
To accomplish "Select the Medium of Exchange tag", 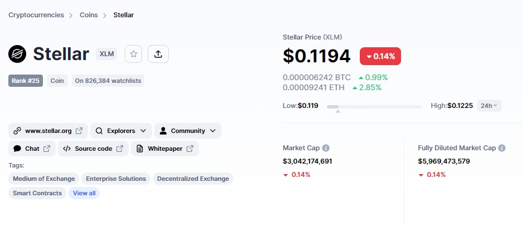I will pyautogui.click(x=43, y=179).
